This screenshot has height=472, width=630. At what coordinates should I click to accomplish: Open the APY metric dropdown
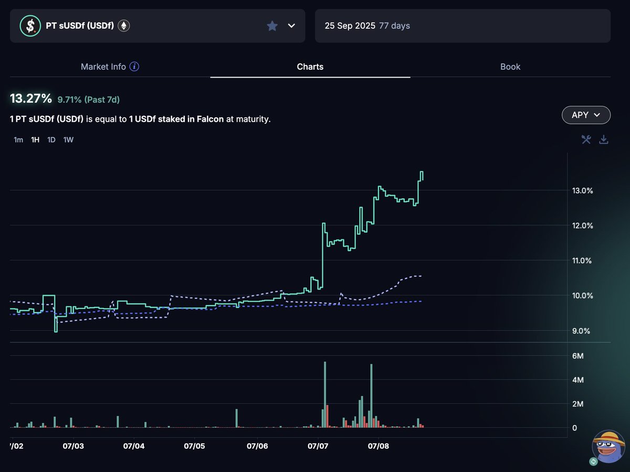pyautogui.click(x=586, y=115)
